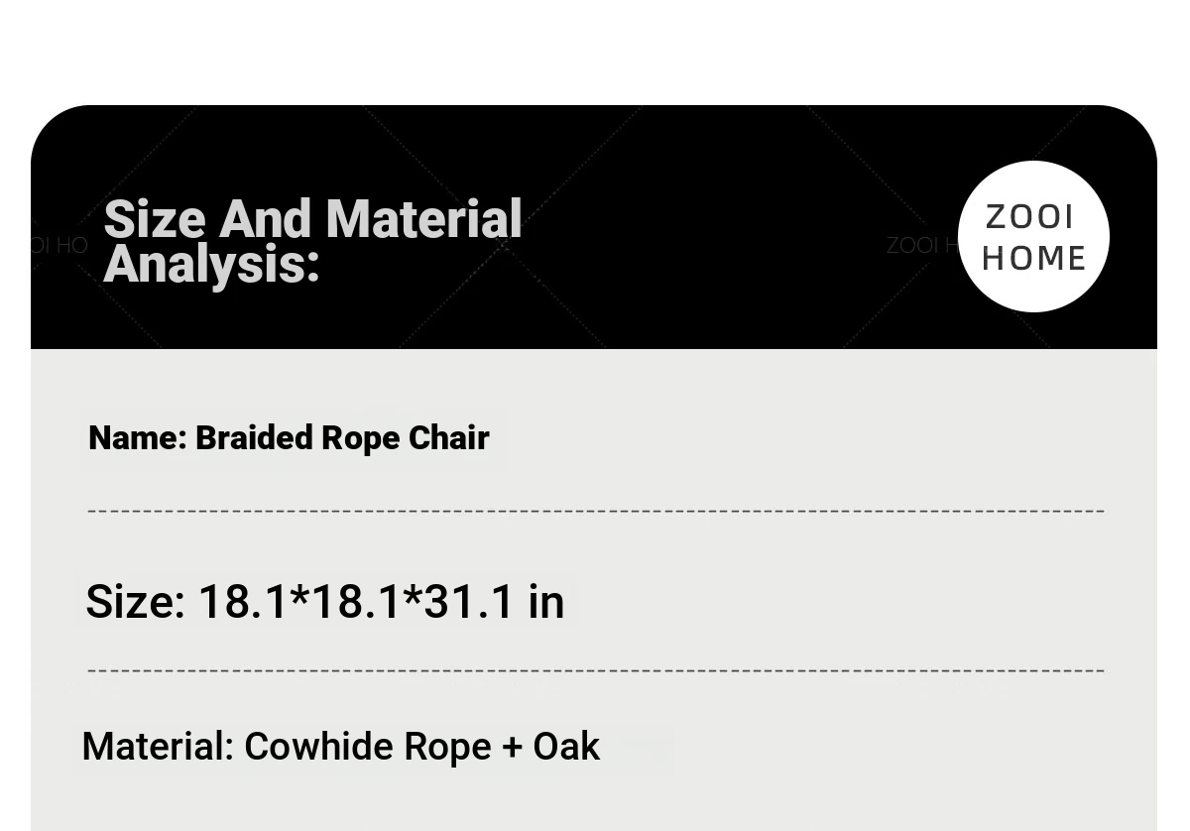Click the partial watermark at header's left edge
The height and width of the screenshot is (831, 1190).
coord(59,245)
